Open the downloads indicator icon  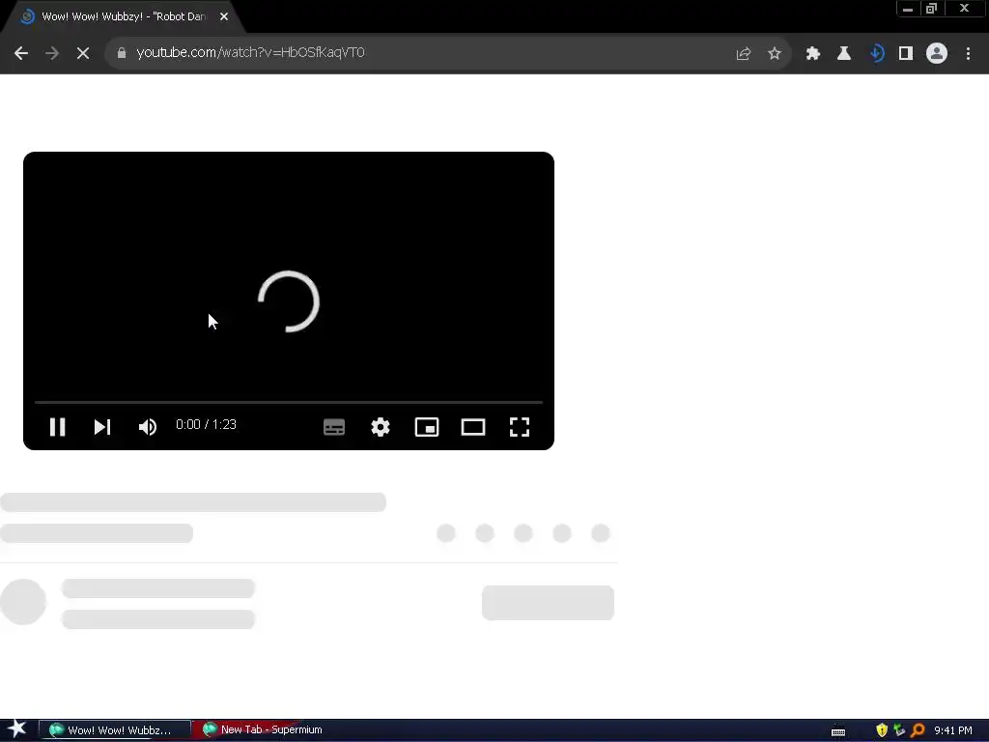[x=876, y=53]
